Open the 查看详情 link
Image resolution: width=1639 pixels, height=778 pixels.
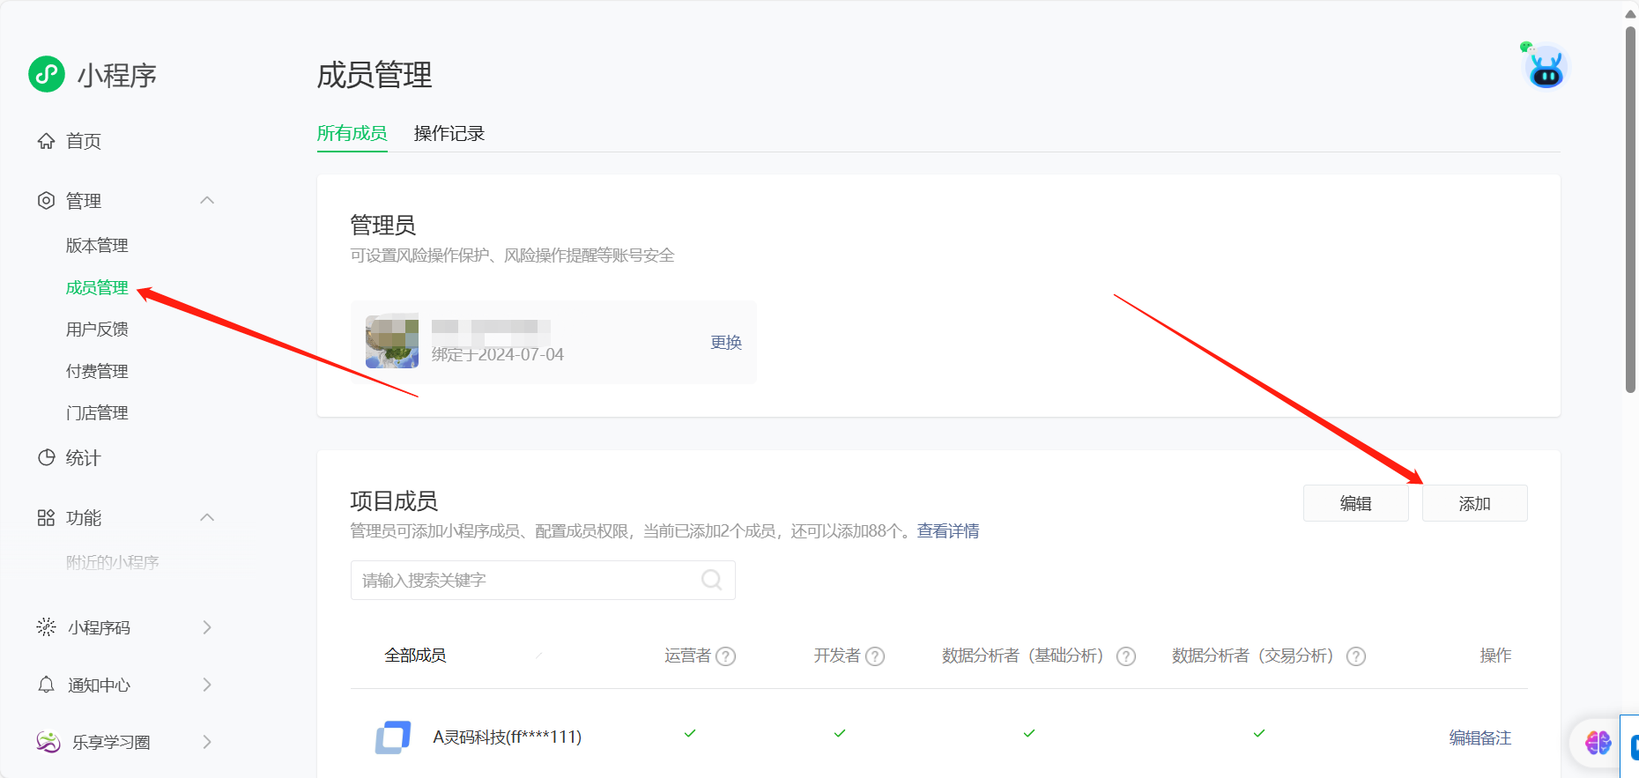coord(948,531)
